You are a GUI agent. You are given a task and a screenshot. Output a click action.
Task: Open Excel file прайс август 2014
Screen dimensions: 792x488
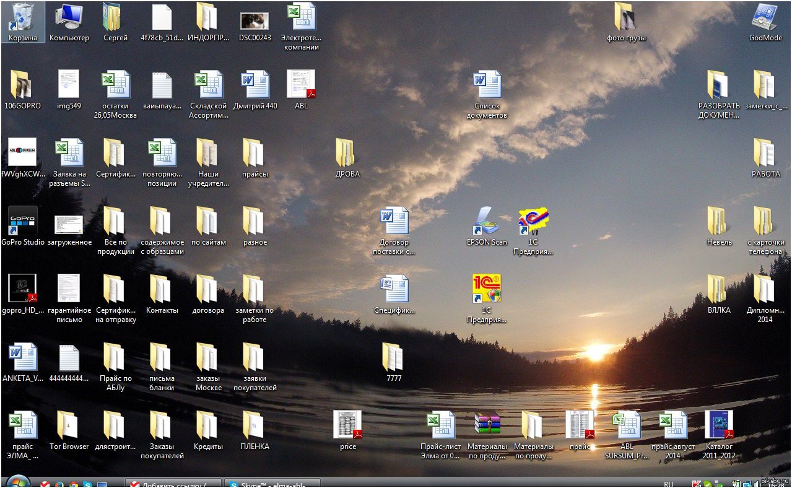tap(672, 425)
